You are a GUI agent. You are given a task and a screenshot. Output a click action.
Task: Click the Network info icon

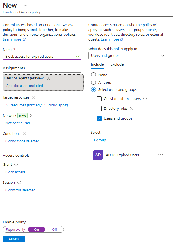tap(32, 115)
